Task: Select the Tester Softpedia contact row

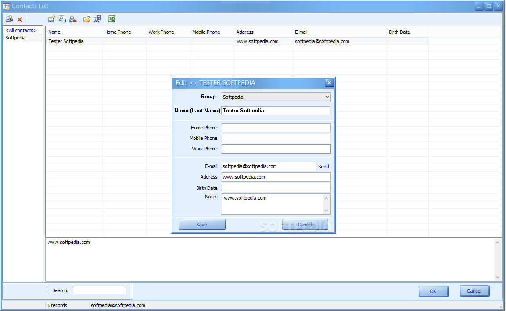Action: (237, 41)
